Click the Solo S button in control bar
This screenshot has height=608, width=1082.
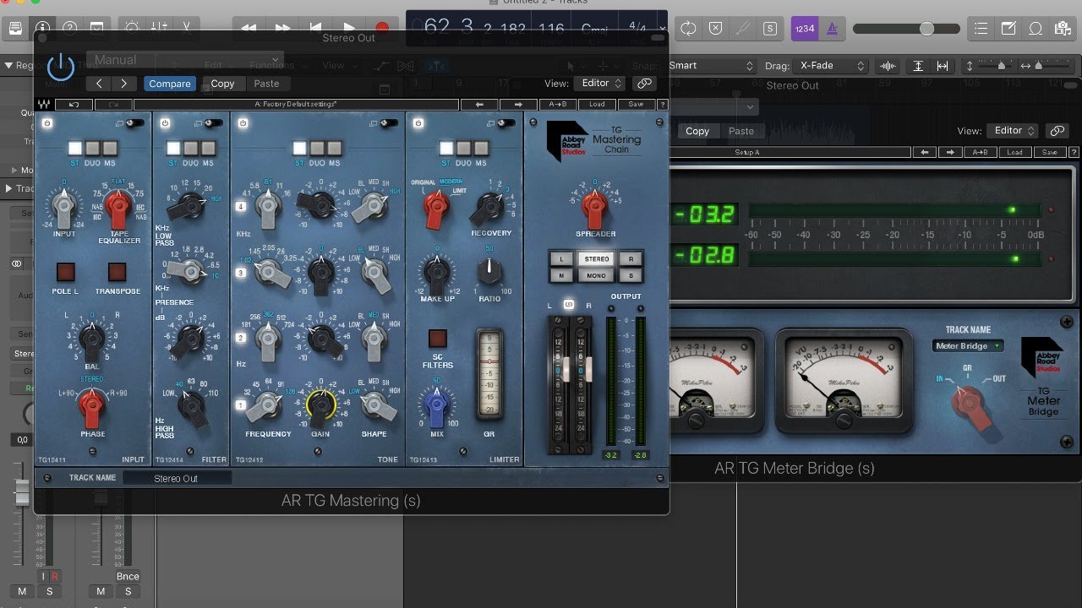coord(769,28)
